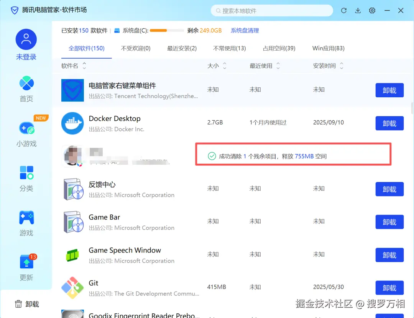Switch to 不常使用(13) tab
The height and width of the screenshot is (318, 414).
(x=229, y=48)
